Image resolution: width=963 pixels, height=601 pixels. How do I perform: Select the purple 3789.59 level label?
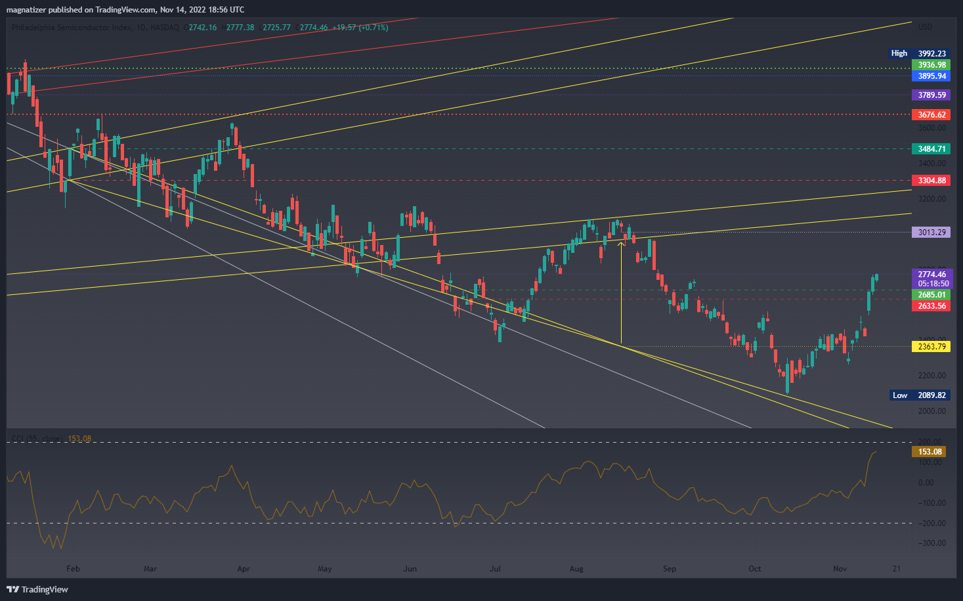931,95
